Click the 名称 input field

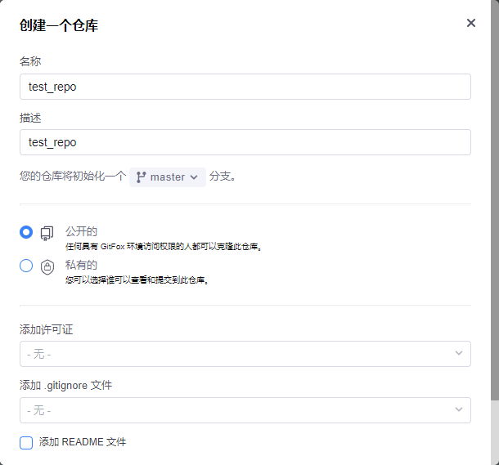(x=245, y=87)
